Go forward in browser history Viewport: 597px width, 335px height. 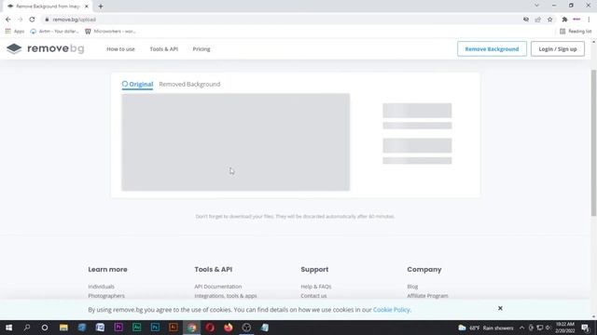click(21, 20)
